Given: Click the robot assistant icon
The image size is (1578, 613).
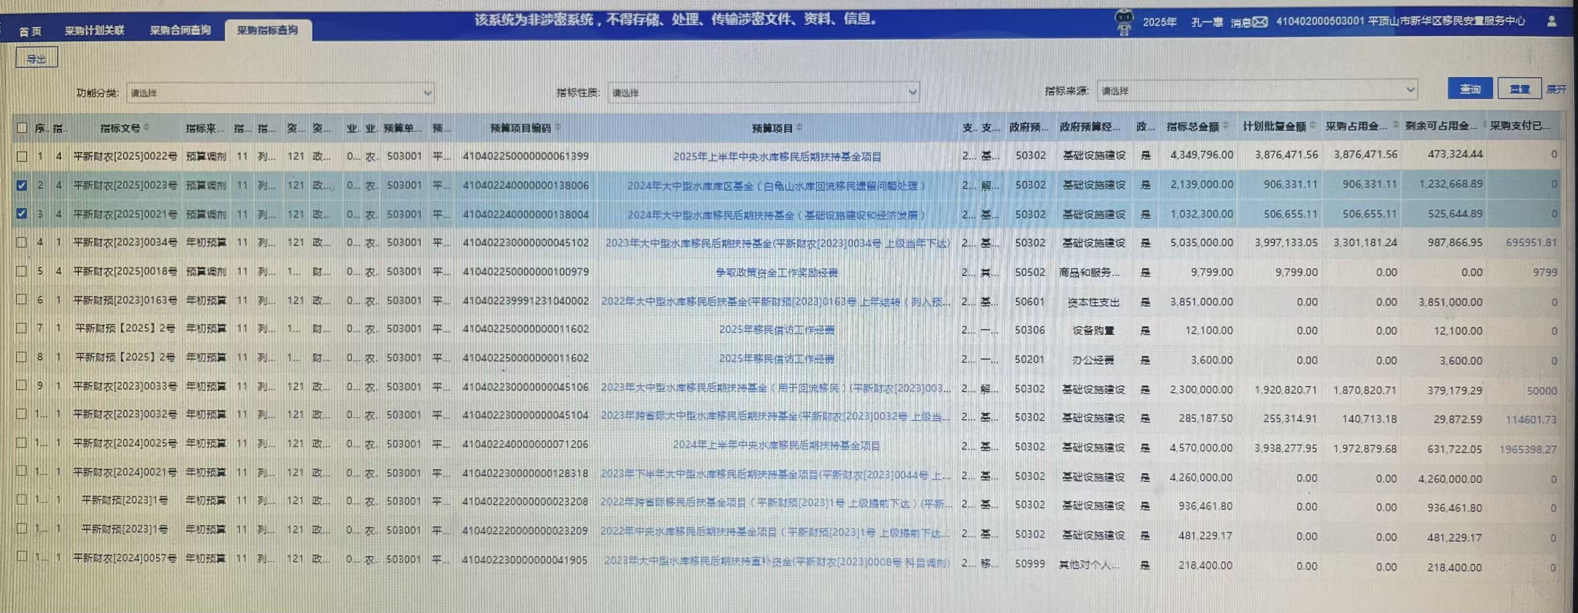Looking at the screenshot, I should (1124, 23).
